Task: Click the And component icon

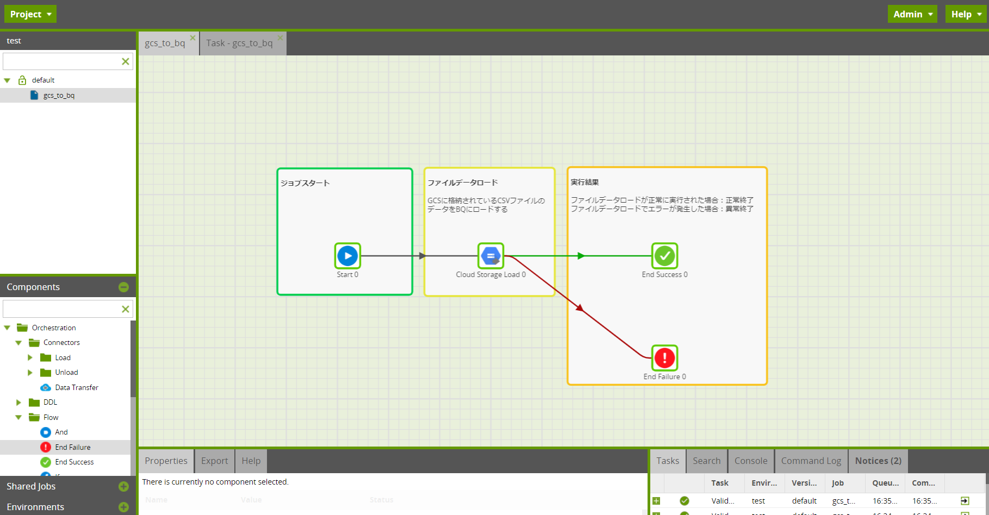Action: point(46,432)
